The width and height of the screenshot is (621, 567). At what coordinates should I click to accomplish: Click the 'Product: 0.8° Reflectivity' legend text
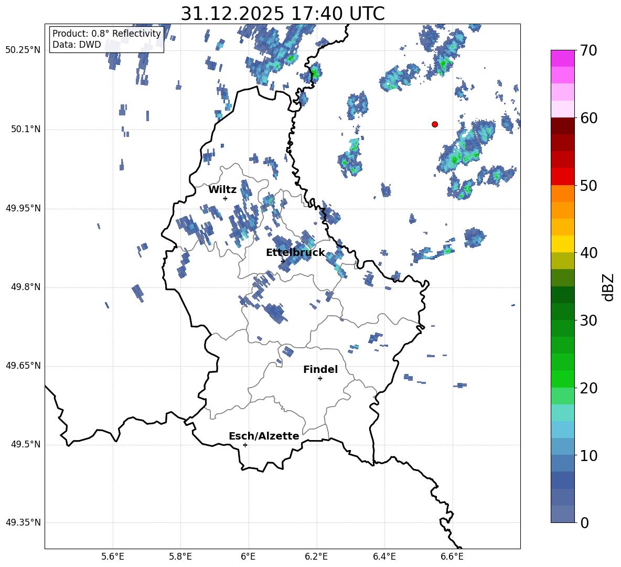[106, 33]
